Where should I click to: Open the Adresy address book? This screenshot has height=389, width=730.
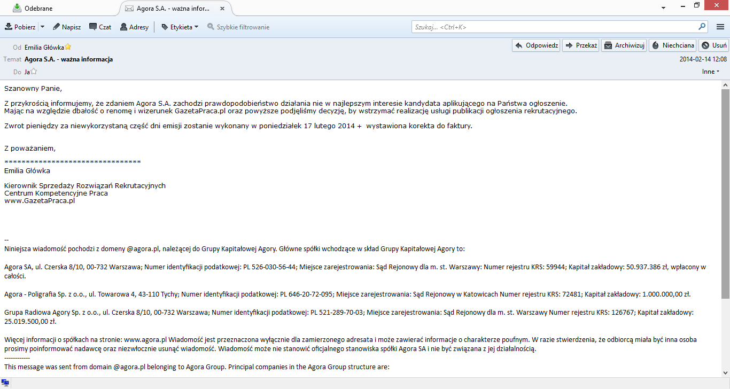pyautogui.click(x=134, y=27)
